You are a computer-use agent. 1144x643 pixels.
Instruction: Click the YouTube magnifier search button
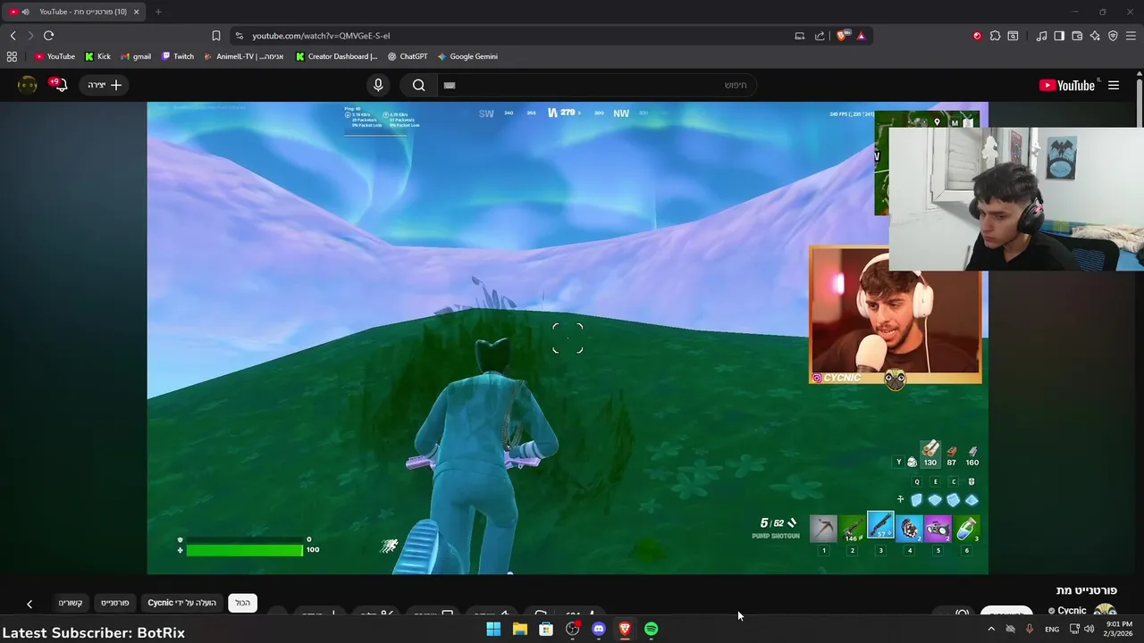point(418,85)
